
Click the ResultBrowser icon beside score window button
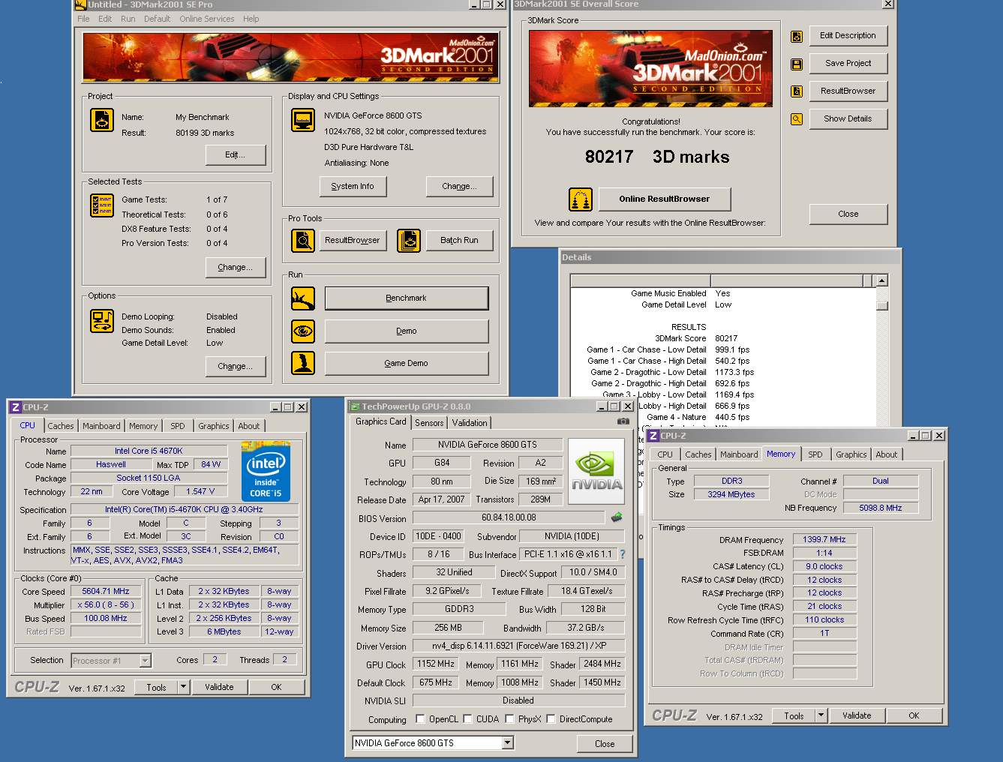pos(797,91)
